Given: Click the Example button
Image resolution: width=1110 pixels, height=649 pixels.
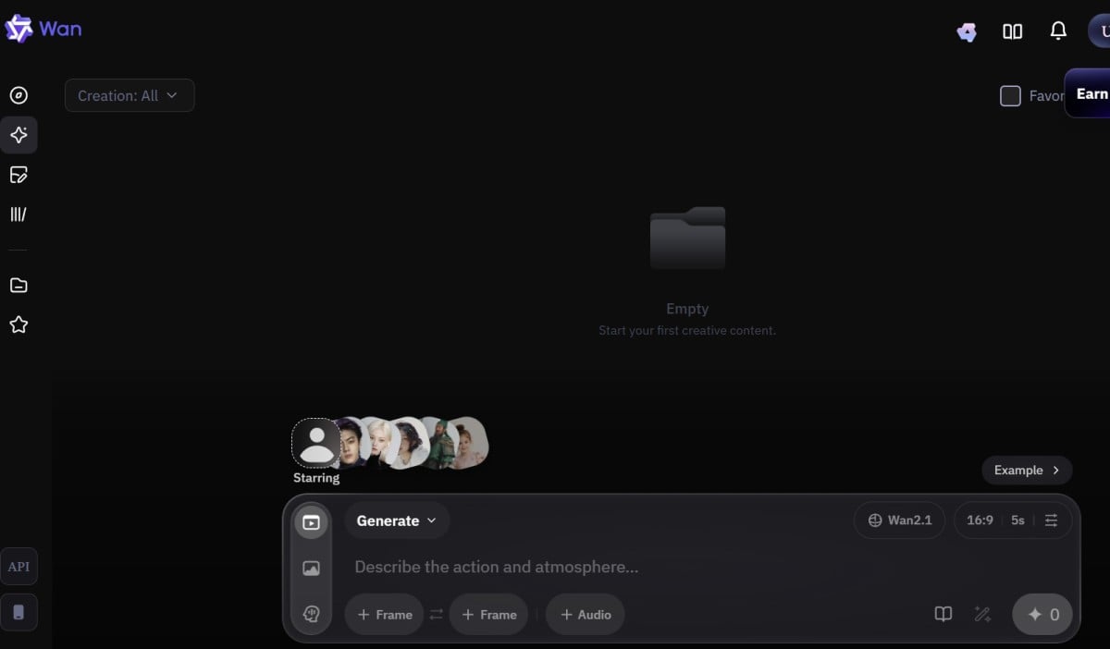Looking at the screenshot, I should pyautogui.click(x=1027, y=470).
